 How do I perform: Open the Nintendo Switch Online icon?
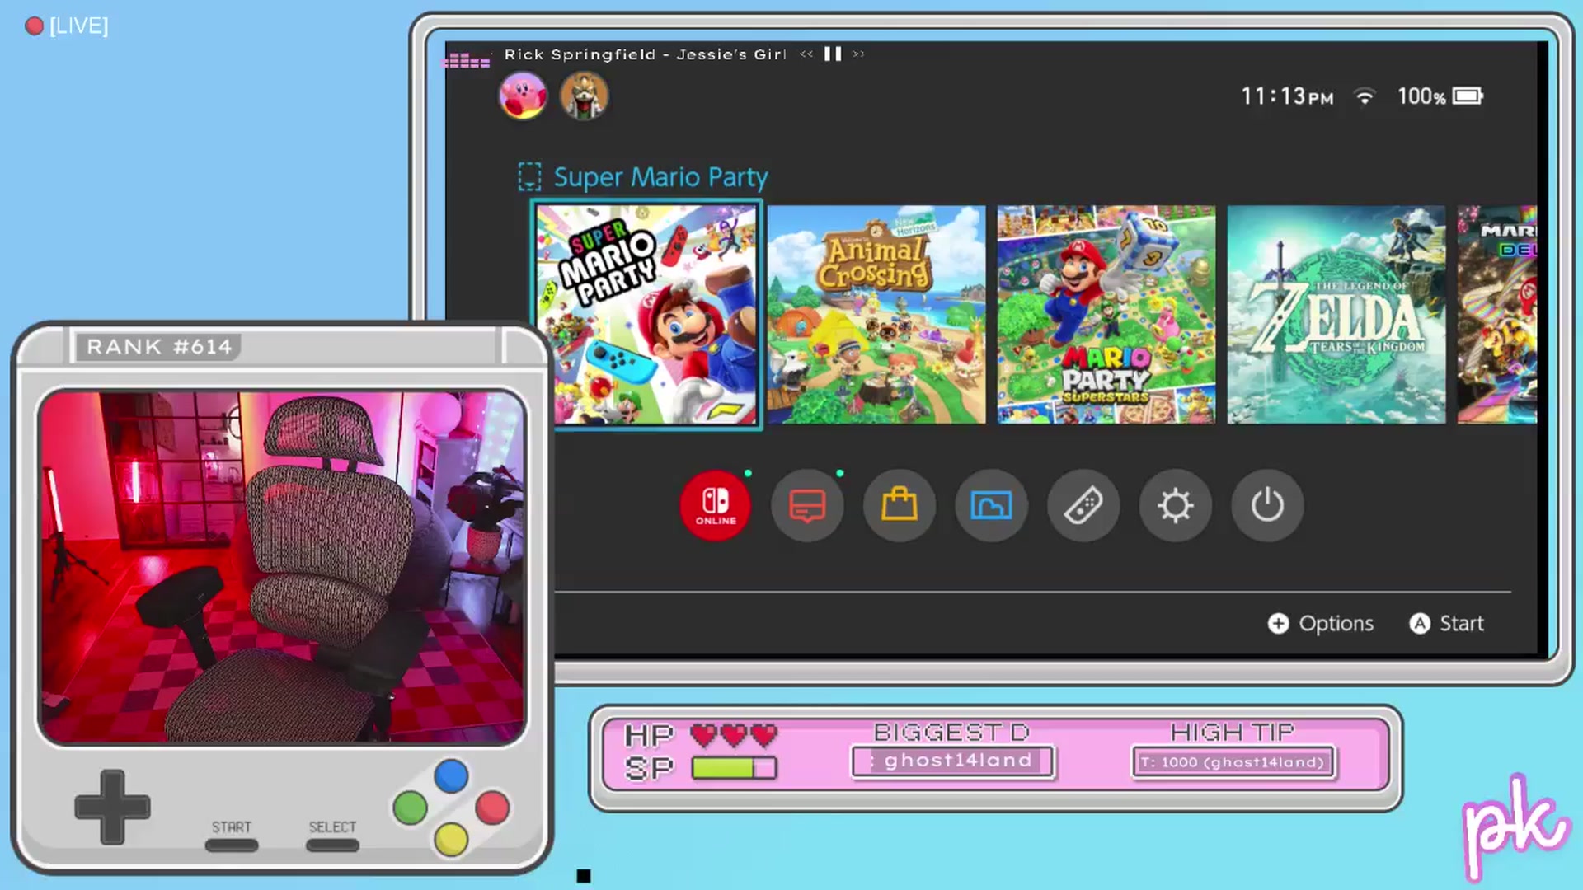pos(715,505)
